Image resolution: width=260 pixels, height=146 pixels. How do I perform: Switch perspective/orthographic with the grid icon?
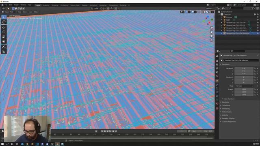point(211,40)
